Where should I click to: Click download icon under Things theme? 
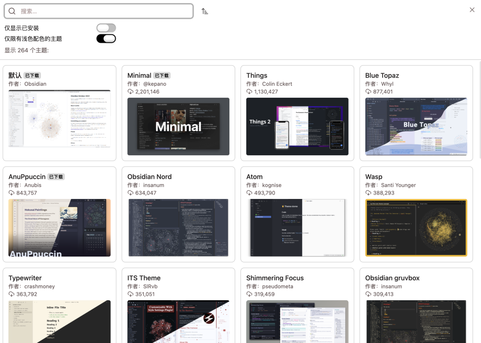pos(249,91)
